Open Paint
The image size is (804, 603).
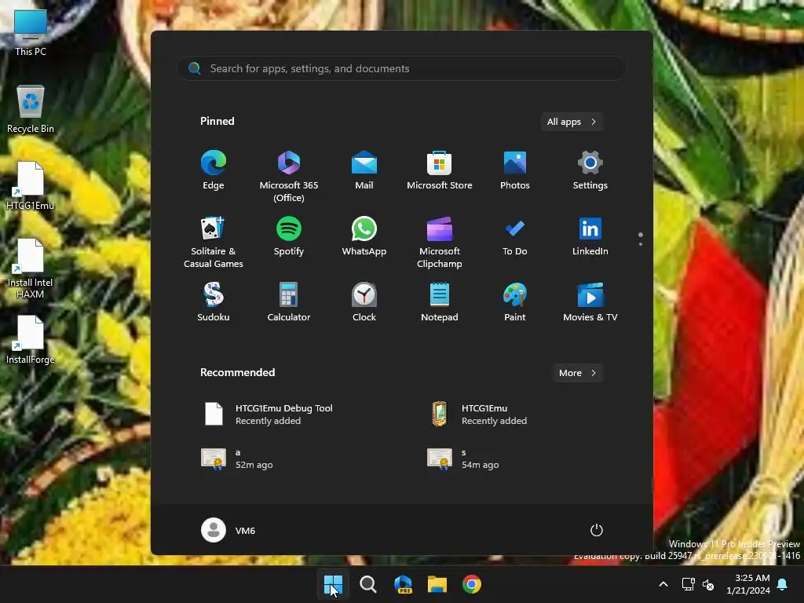[x=515, y=302]
